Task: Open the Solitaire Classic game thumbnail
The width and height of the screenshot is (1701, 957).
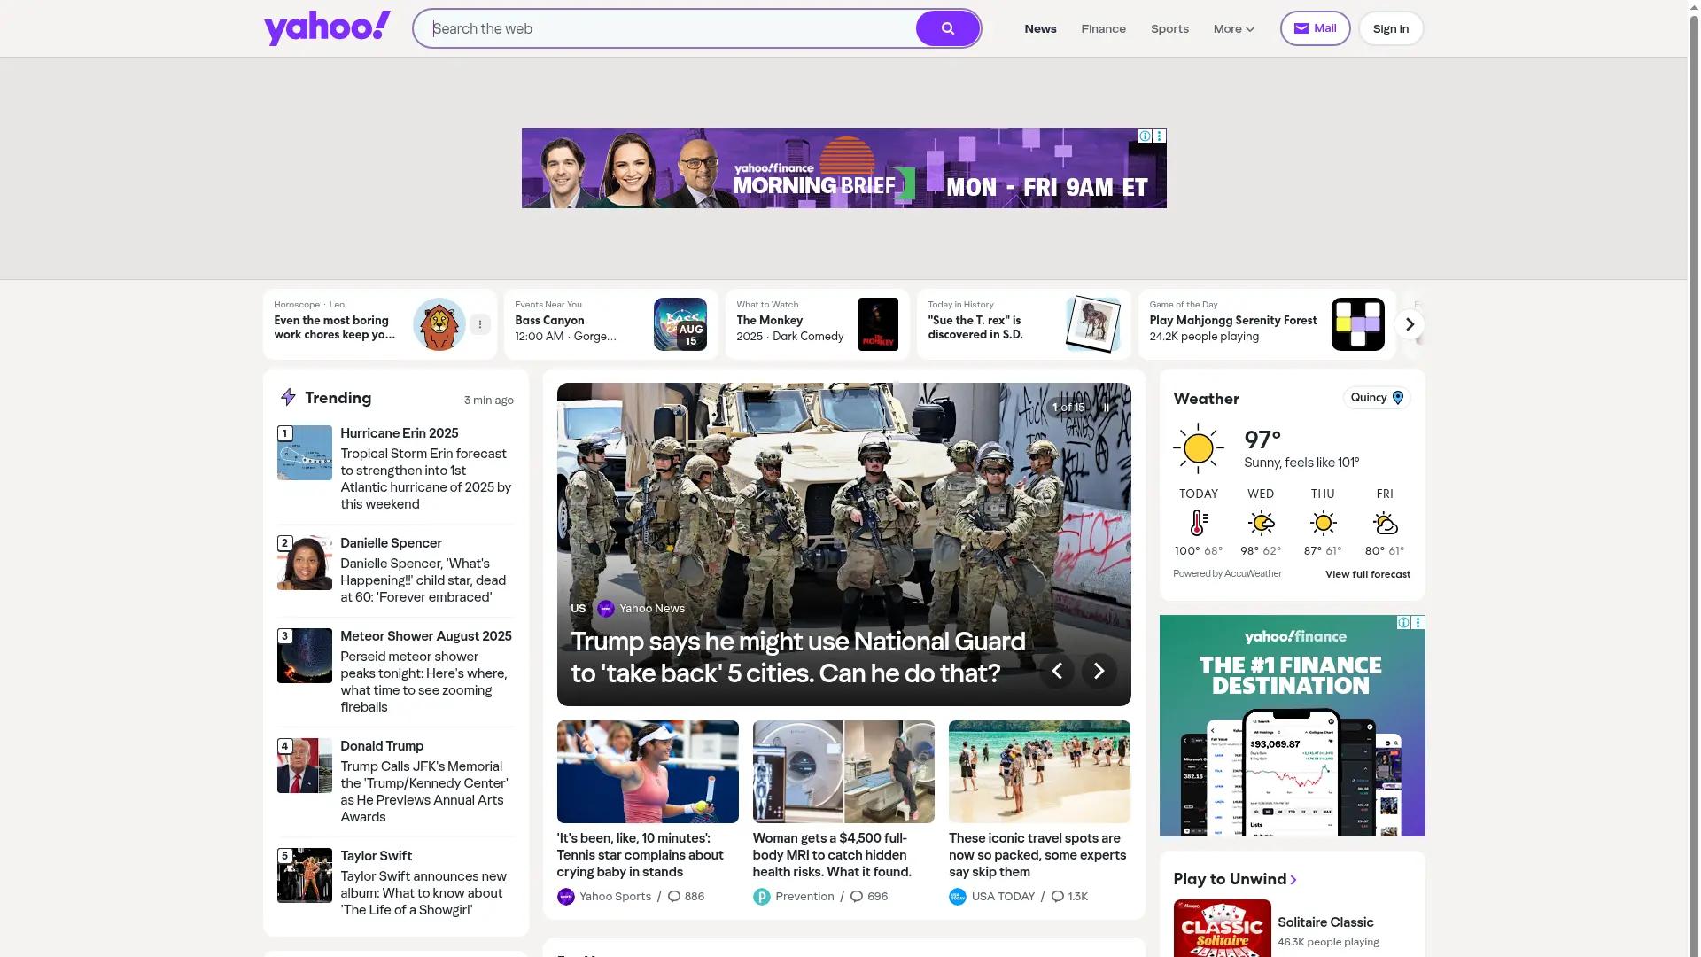Action: pos(1223,928)
